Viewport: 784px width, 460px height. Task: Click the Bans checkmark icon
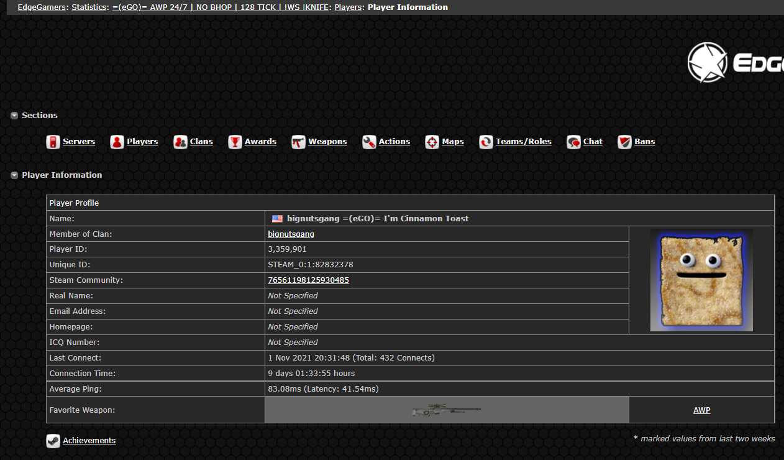(624, 142)
